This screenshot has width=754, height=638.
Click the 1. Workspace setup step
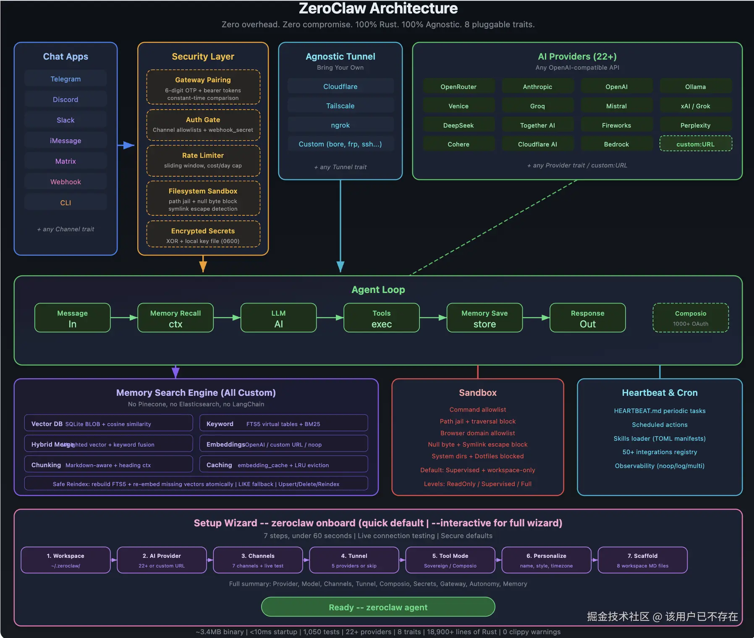(65, 560)
